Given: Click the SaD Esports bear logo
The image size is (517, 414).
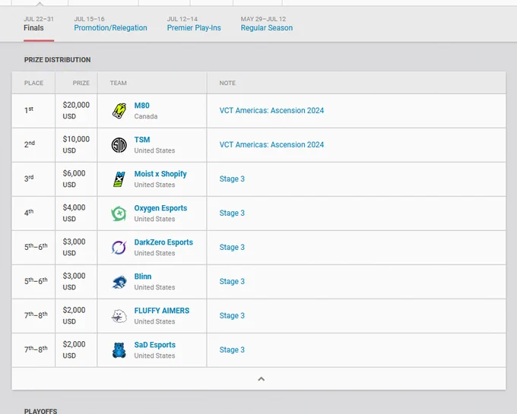Looking at the screenshot, I should 119,350.
